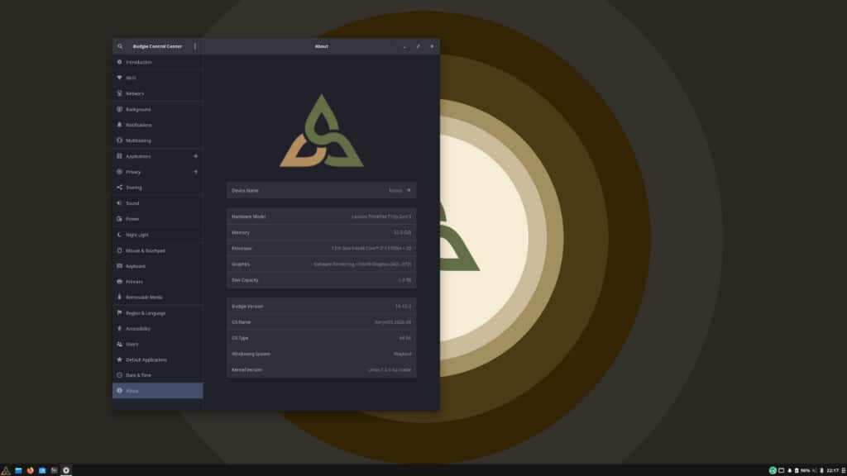Go to Power settings
Screen dimensions: 847x476
(158, 218)
